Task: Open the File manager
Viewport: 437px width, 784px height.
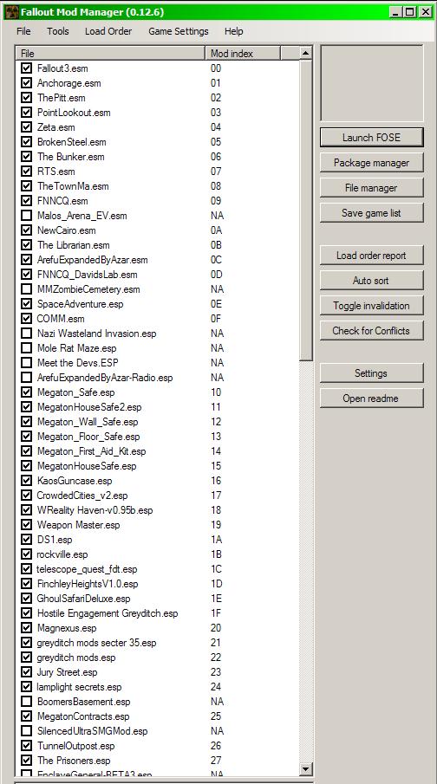Action: [371, 188]
